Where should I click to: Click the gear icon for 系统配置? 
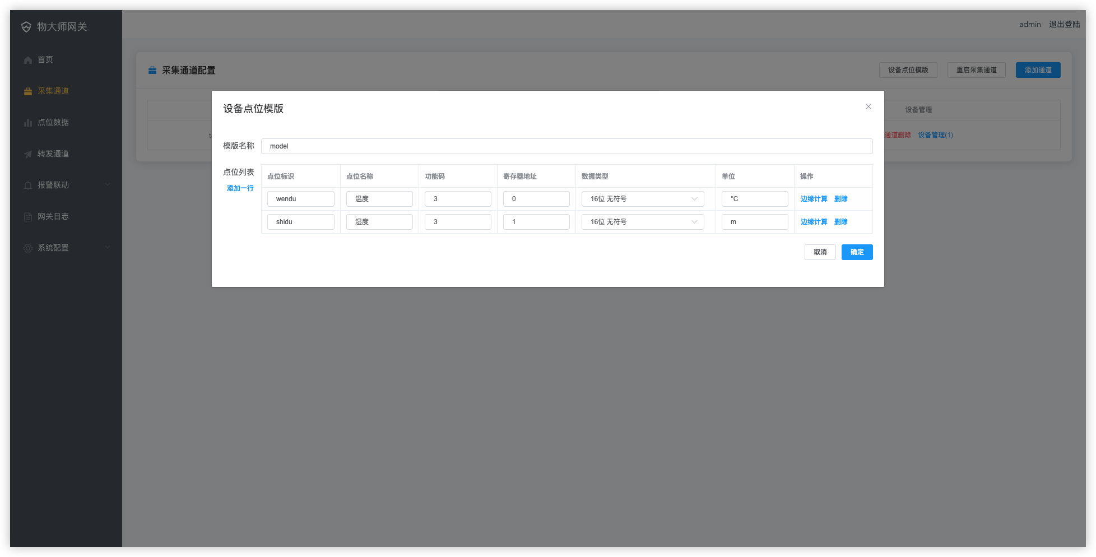[28, 248]
